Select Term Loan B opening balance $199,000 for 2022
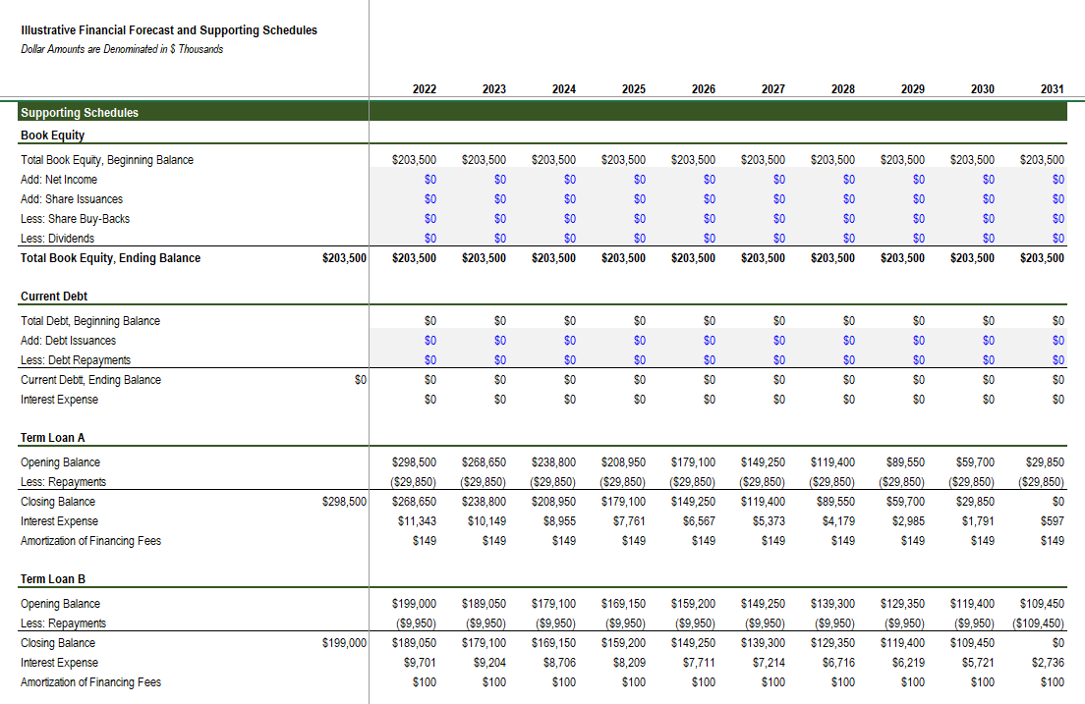Viewport: 1085px width, 704px height. click(x=414, y=605)
